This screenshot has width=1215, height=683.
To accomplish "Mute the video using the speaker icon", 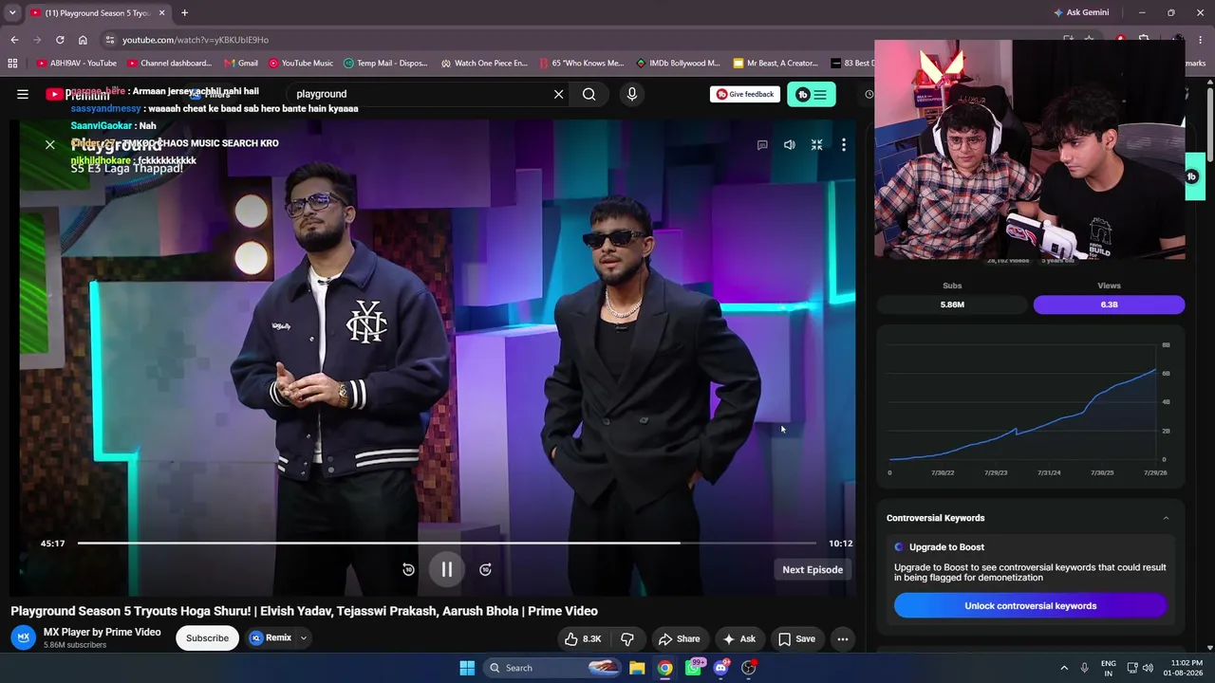I will [789, 145].
